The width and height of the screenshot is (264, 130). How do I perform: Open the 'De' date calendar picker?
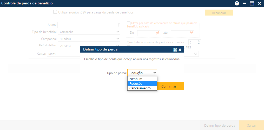pyautogui.click(x=158, y=33)
